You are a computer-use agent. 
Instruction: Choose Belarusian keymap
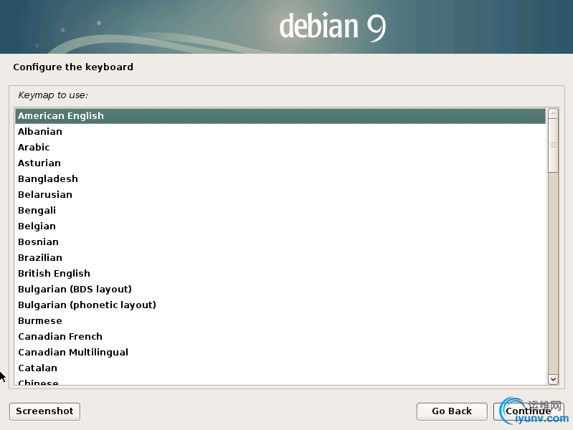coord(280,194)
